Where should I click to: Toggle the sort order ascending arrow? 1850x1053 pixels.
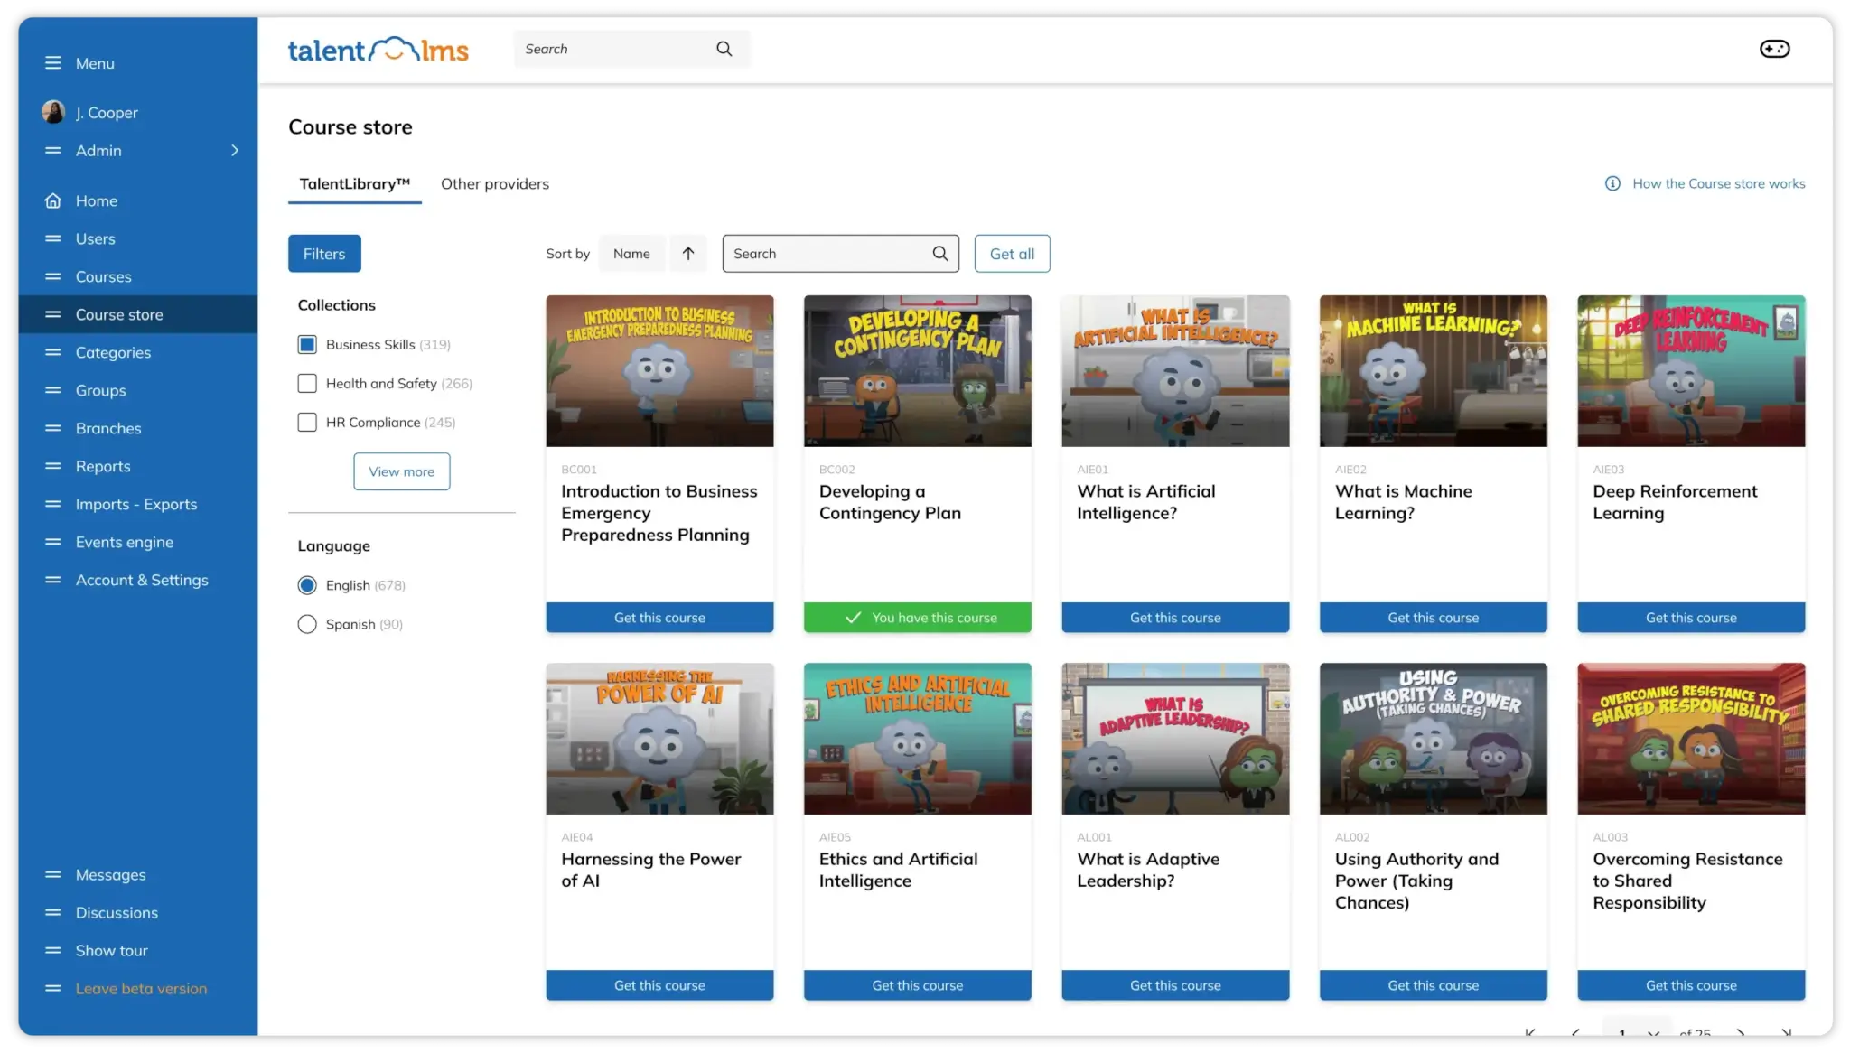click(x=687, y=253)
